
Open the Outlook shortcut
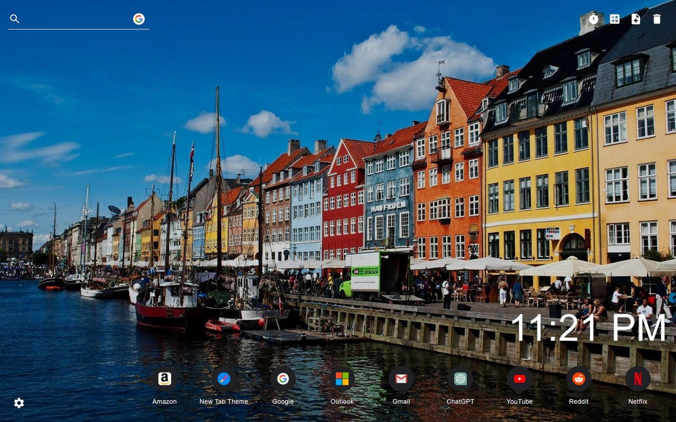click(x=342, y=379)
